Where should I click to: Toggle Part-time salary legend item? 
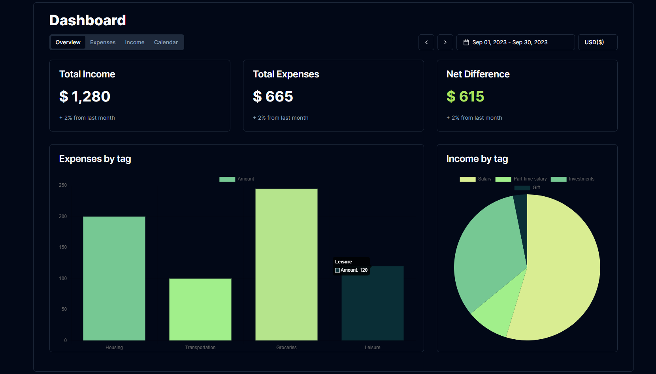521,179
